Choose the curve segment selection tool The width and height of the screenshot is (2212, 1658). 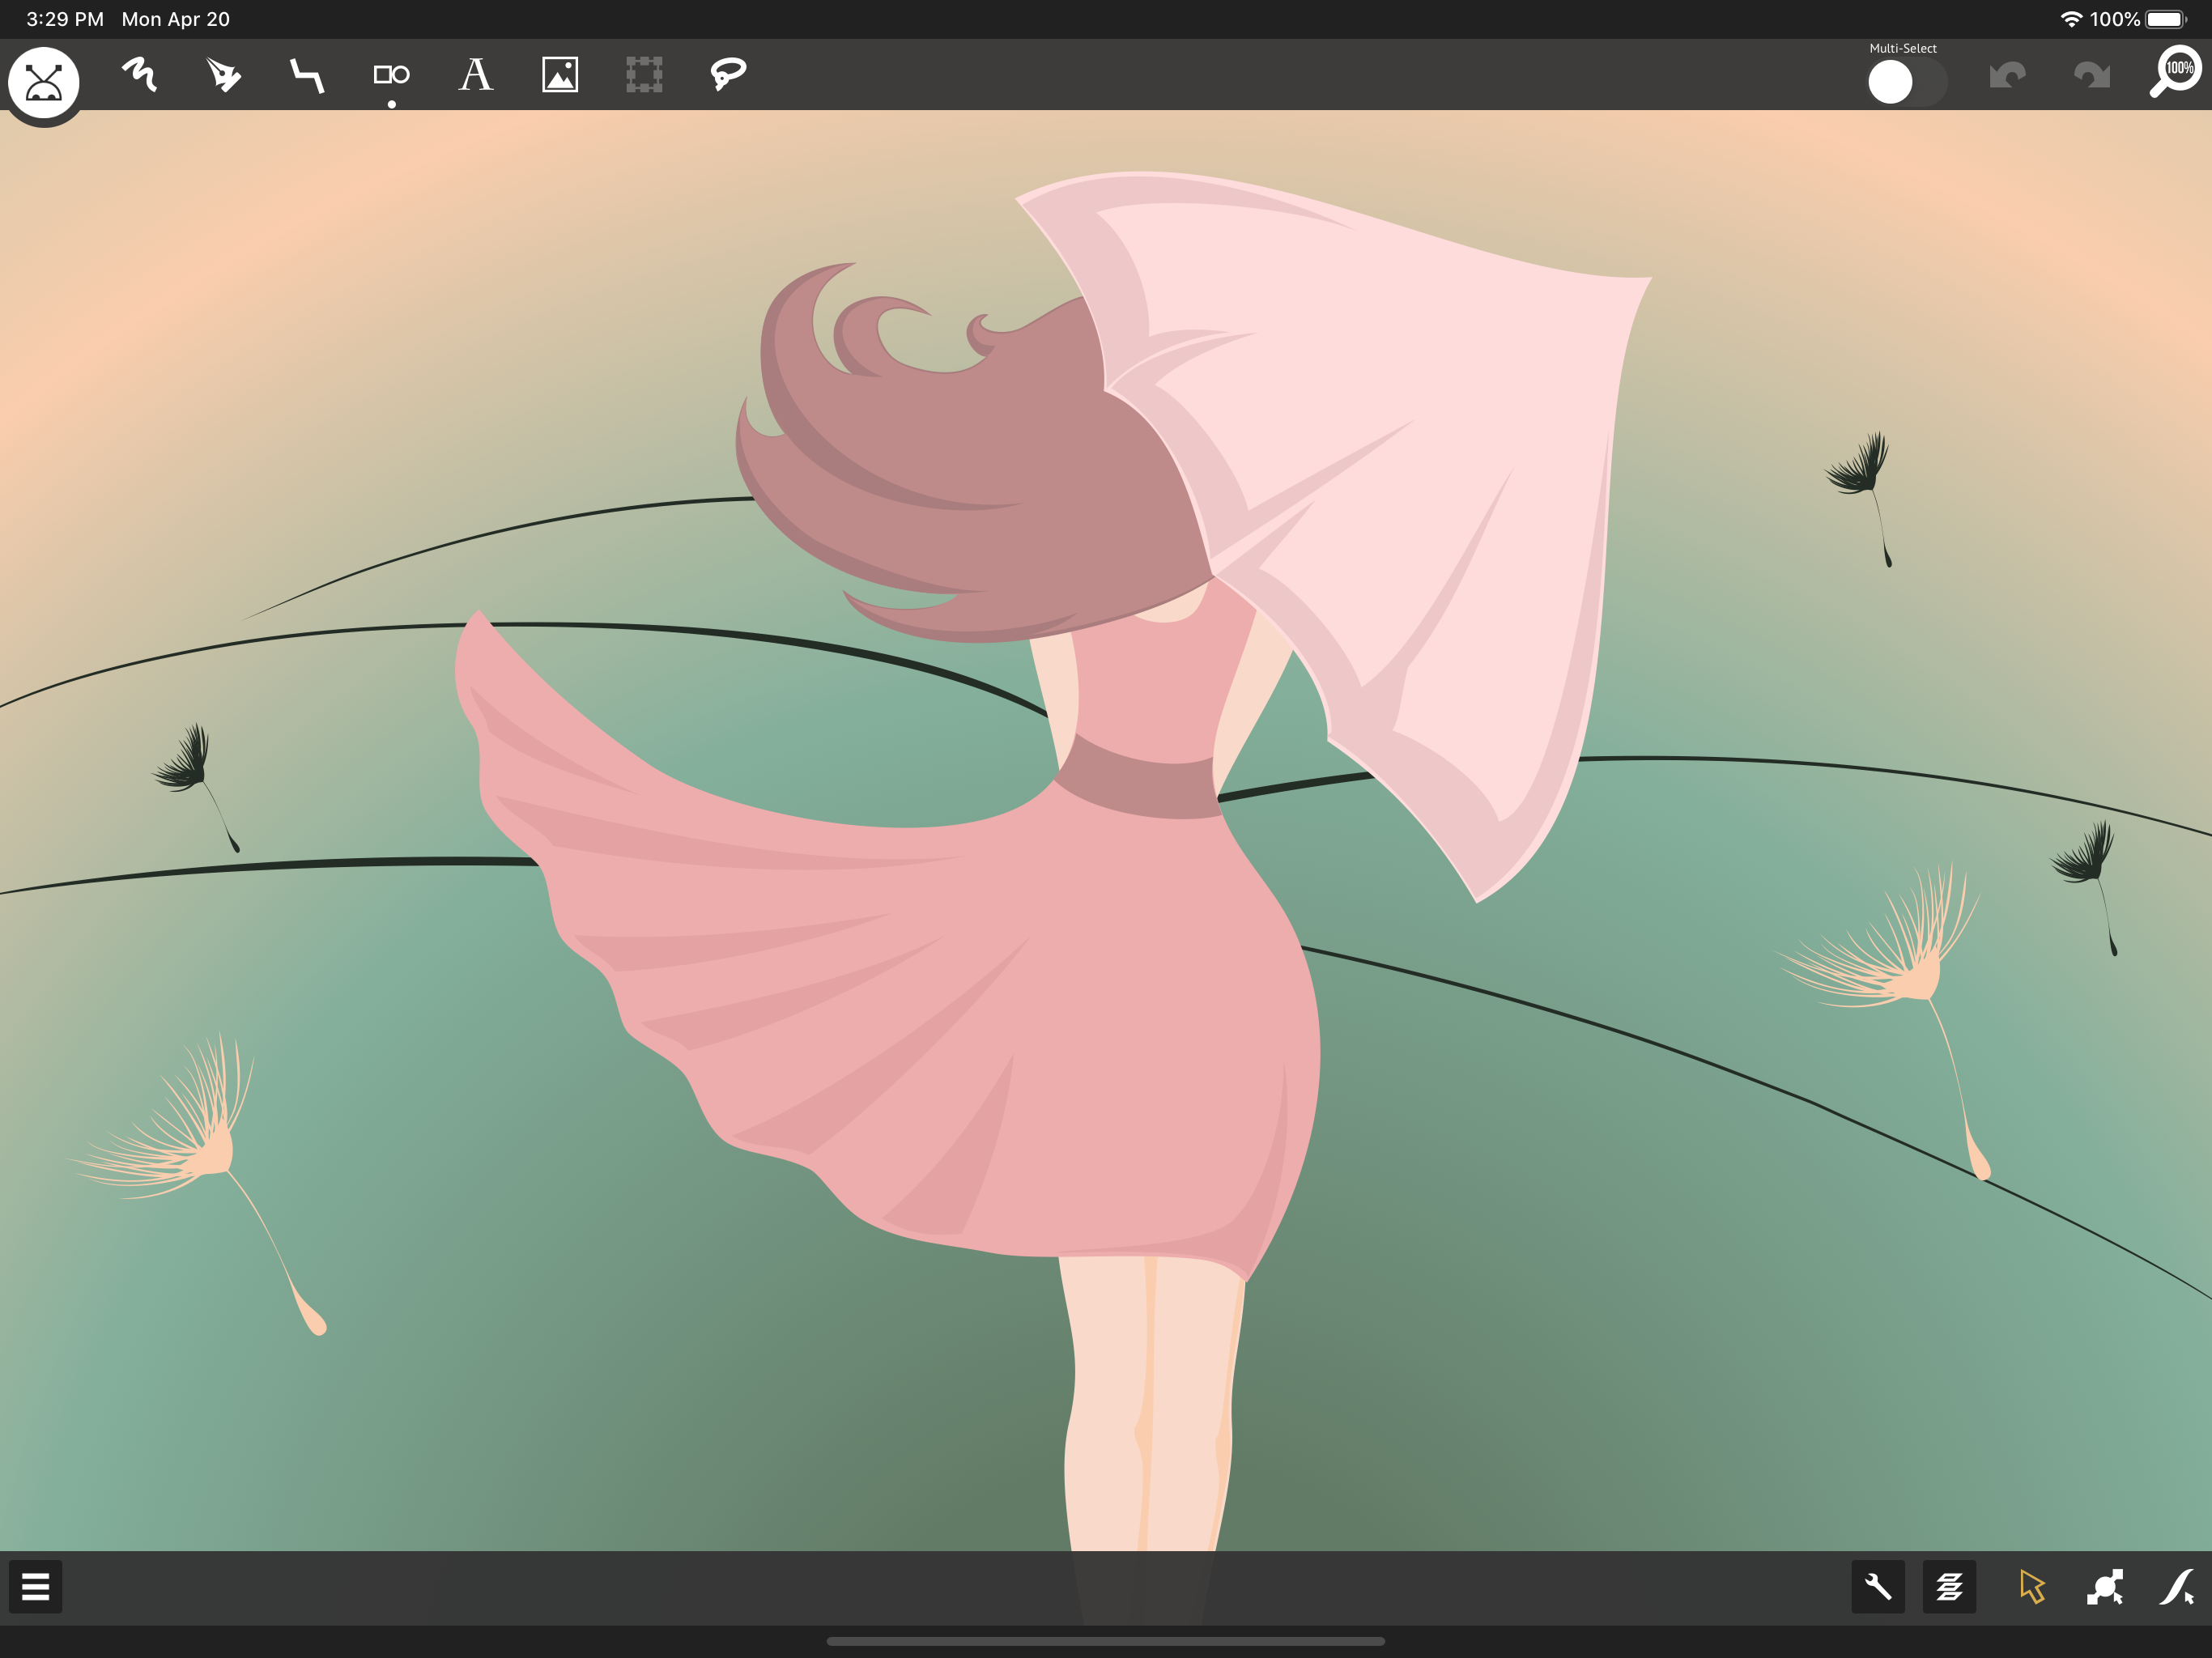tap(2176, 1587)
